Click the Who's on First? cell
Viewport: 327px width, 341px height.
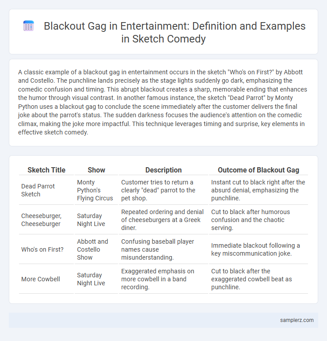(x=46, y=249)
